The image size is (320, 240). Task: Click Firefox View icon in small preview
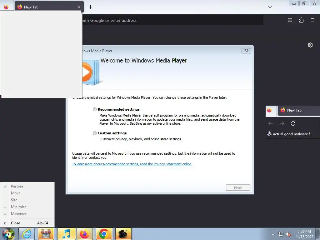(x=269, y=110)
